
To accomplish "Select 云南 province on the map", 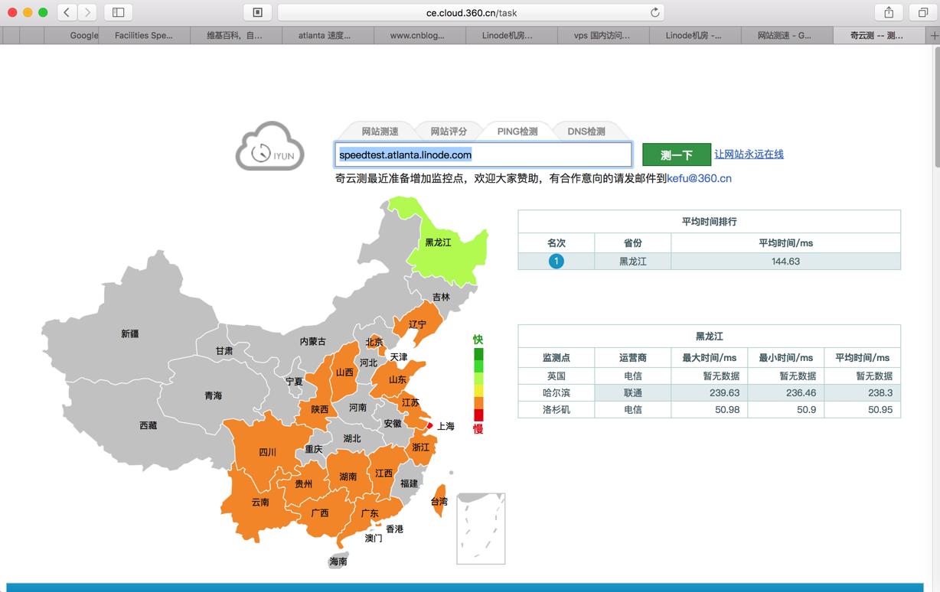I will click(x=260, y=503).
